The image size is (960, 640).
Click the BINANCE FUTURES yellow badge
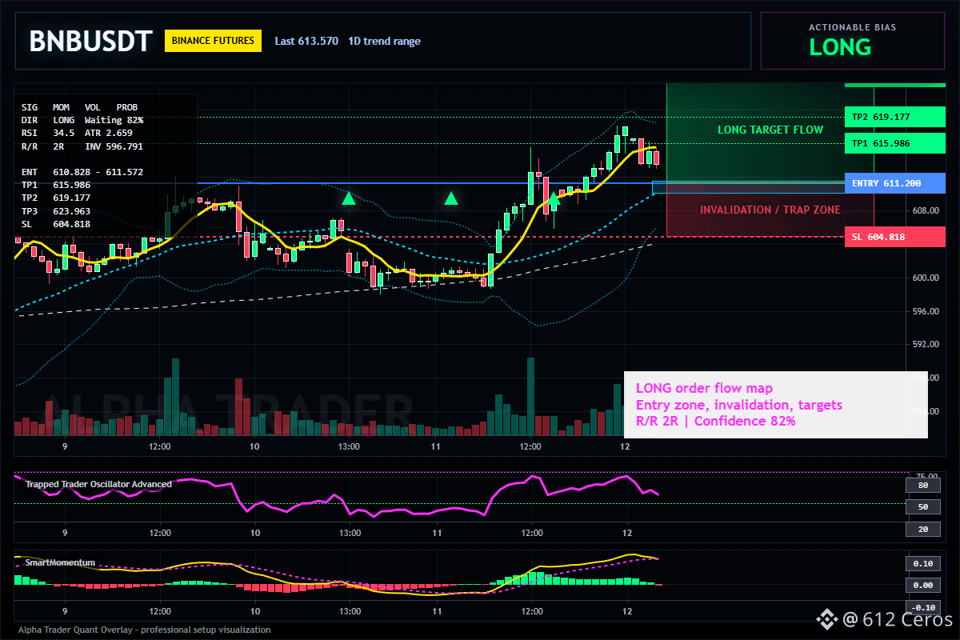click(213, 41)
